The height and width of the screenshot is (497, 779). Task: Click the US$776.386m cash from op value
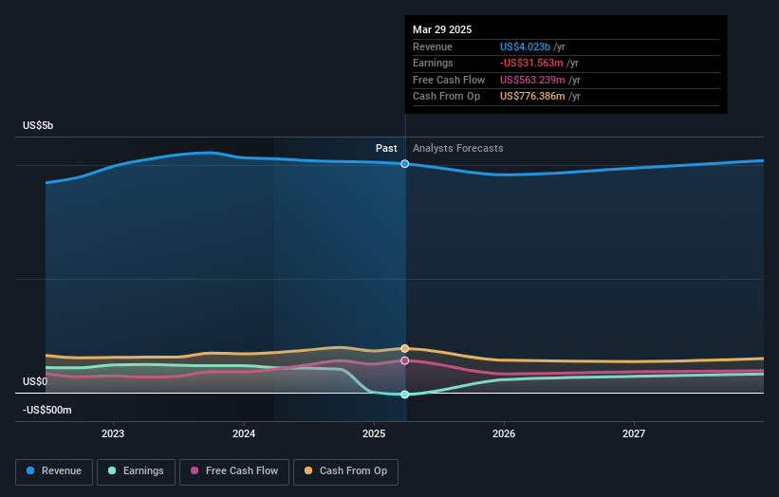coord(532,97)
